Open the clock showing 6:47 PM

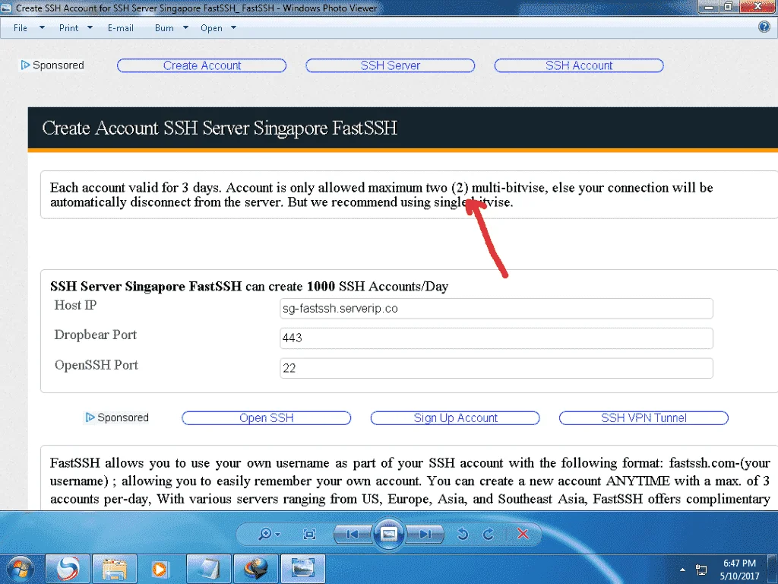click(739, 570)
